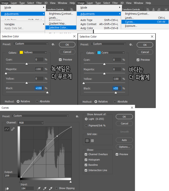The image size is (169, 191).
Task: Select Relative method in Cyans dialog
Action: [x=96, y=102]
